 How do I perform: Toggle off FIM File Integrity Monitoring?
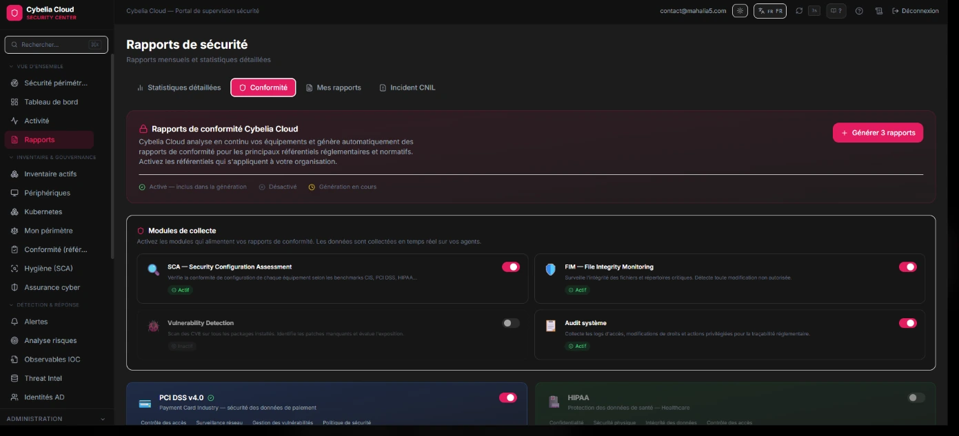[x=908, y=267]
